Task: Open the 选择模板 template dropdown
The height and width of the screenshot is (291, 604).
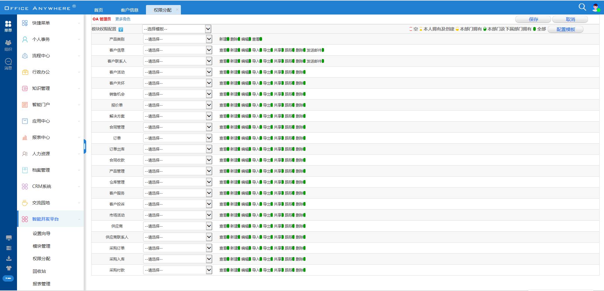Action: (176, 29)
